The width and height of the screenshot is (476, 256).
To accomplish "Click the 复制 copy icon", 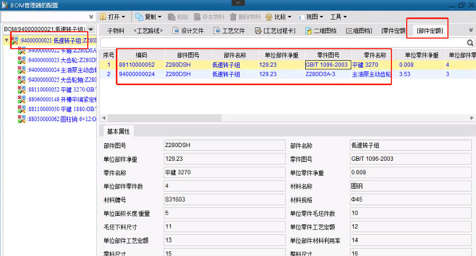I will click(140, 17).
